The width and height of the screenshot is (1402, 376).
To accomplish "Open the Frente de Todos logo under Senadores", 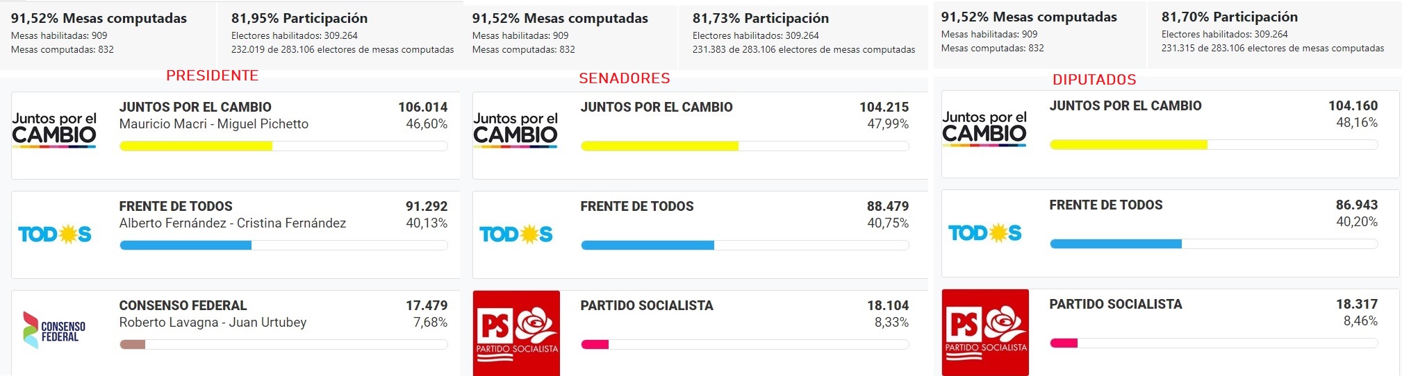I will 516,234.
